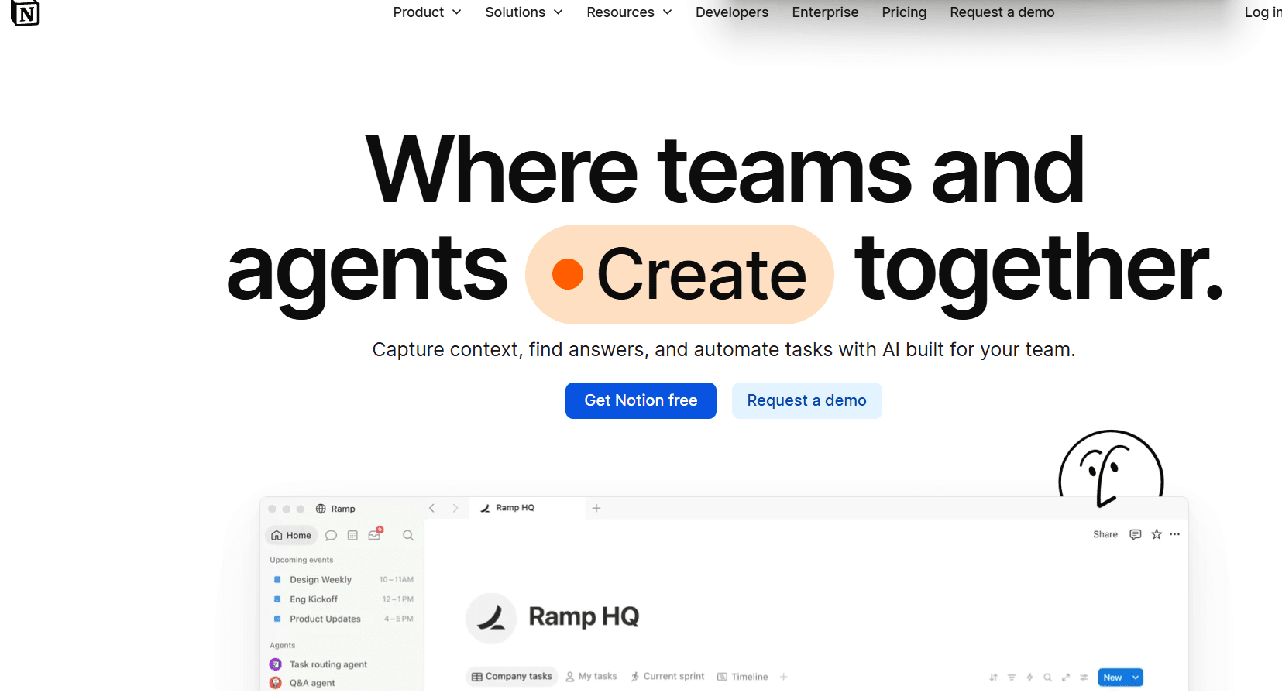1282x693 pixels.
Task: Go back with the left arrow icon
Action: (432, 509)
